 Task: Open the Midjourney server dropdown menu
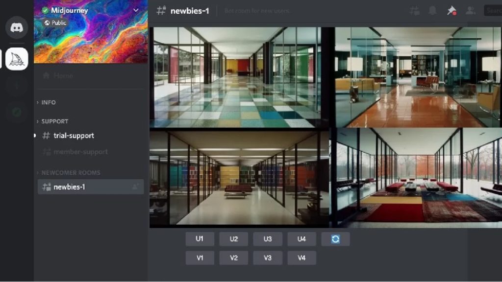point(136,10)
